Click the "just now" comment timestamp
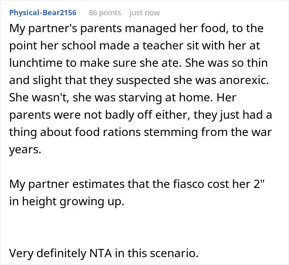The height and width of the screenshot is (265, 289). coord(144,13)
